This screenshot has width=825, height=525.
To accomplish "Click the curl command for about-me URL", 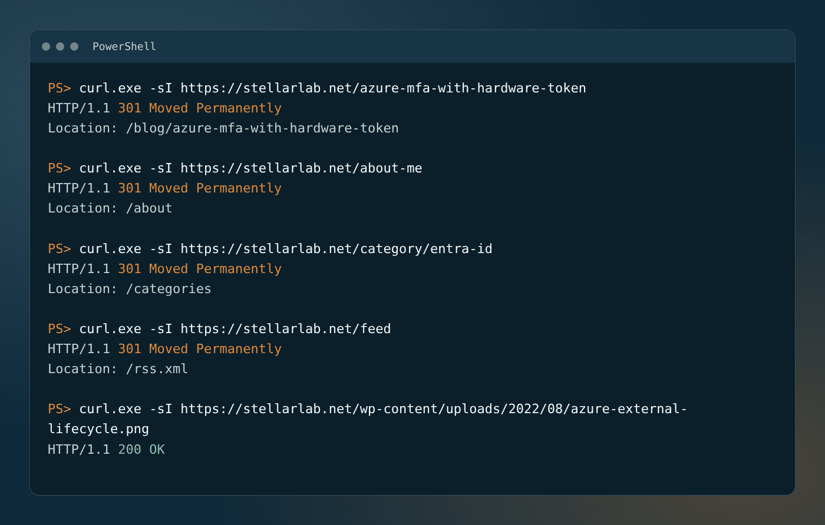I will click(x=251, y=168).
